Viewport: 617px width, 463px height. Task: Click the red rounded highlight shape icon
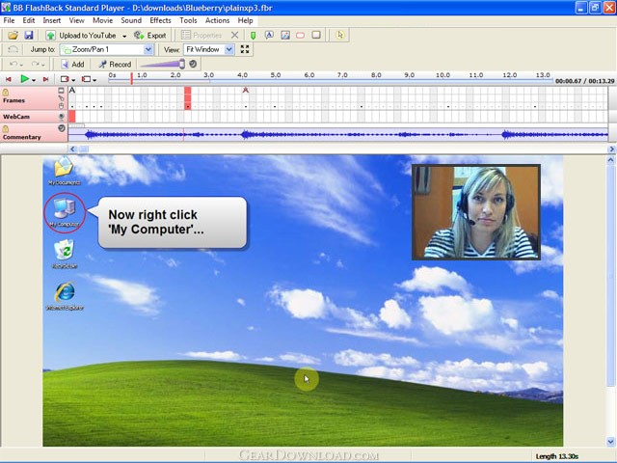point(300,36)
